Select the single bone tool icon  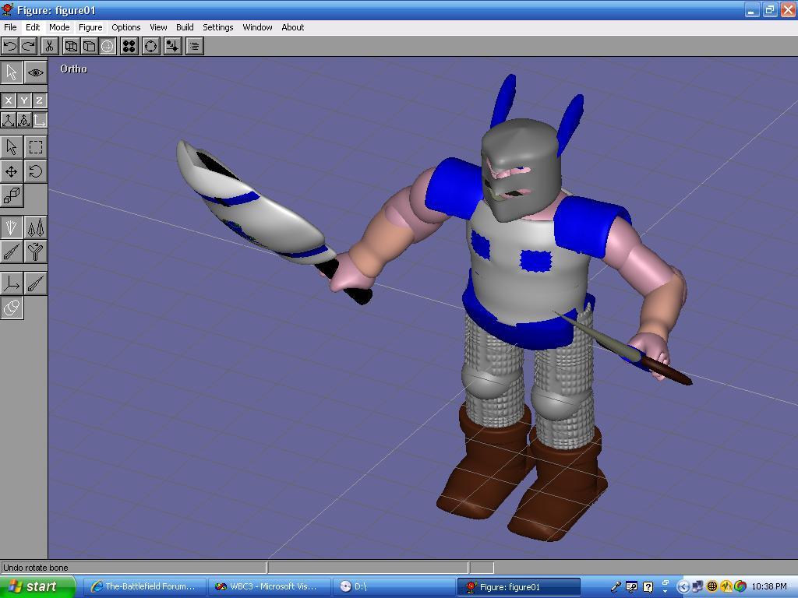[x=11, y=252]
